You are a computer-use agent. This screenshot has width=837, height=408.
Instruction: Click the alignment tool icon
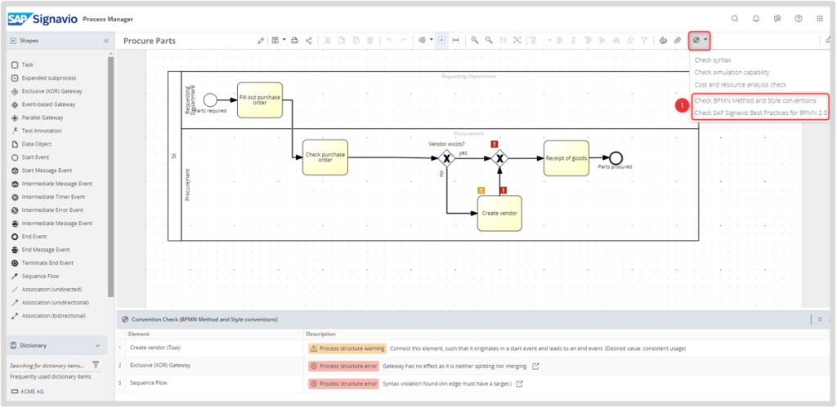[423, 40]
